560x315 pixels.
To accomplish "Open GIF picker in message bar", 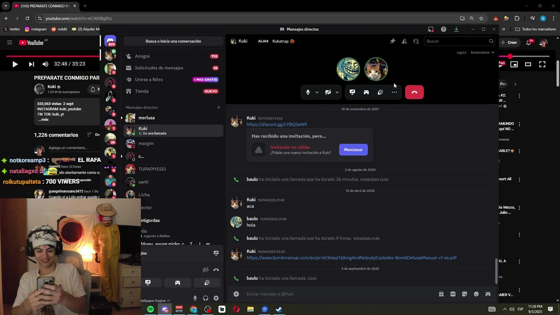I will [x=453, y=294].
